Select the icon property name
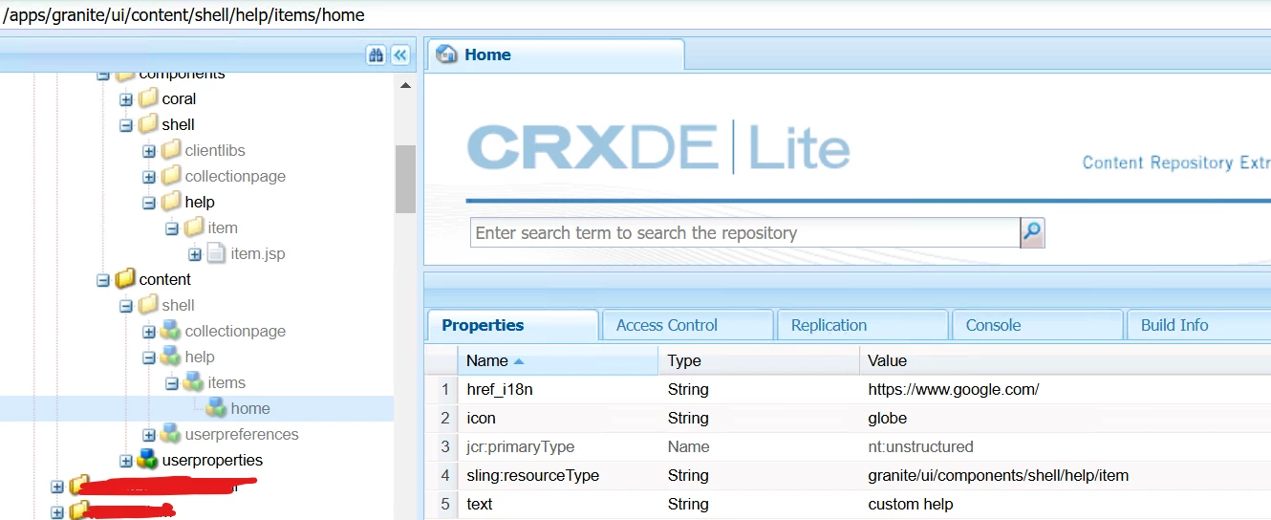Image resolution: width=1271 pixels, height=520 pixels. tap(481, 418)
